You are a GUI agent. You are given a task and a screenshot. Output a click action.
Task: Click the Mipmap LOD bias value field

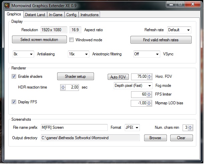click(139, 103)
